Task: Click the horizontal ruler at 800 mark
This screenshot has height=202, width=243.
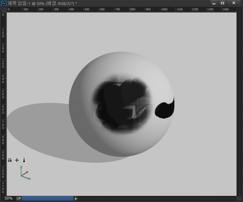Action: (131, 10)
